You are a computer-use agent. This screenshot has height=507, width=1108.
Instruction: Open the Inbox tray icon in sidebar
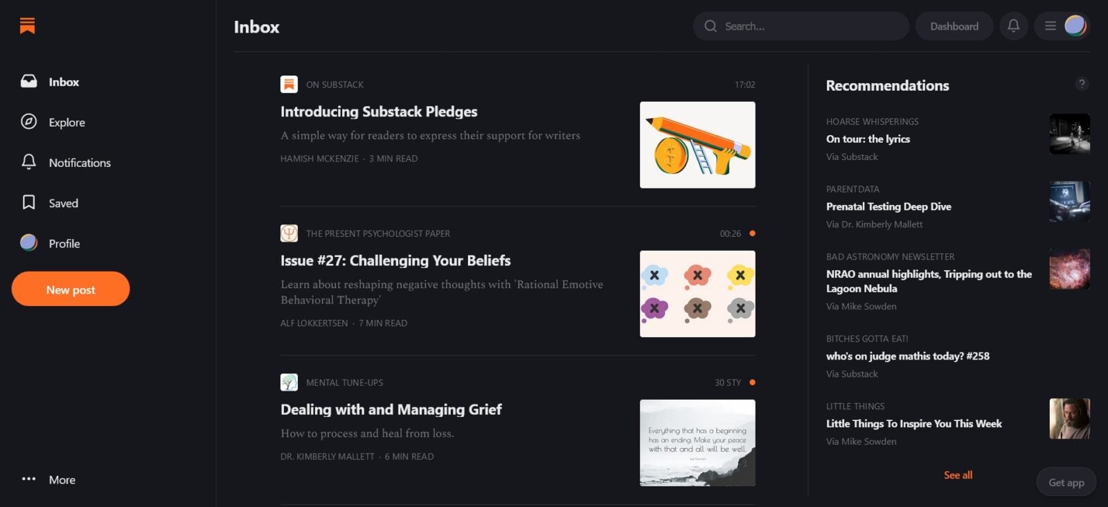28,81
